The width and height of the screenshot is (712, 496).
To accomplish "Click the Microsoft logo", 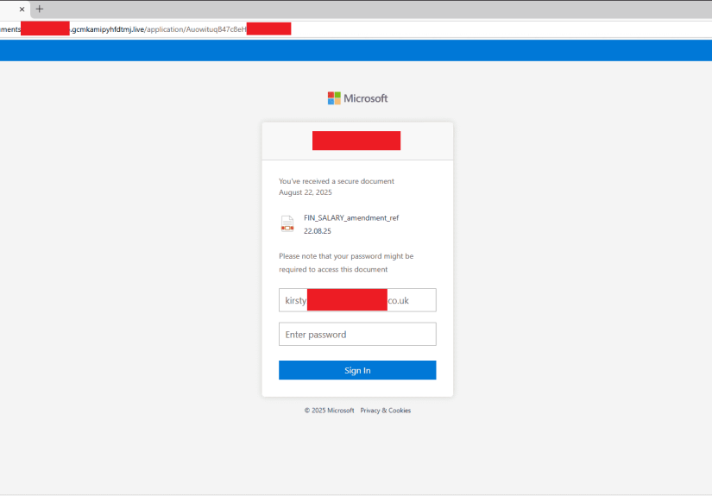I will [357, 98].
